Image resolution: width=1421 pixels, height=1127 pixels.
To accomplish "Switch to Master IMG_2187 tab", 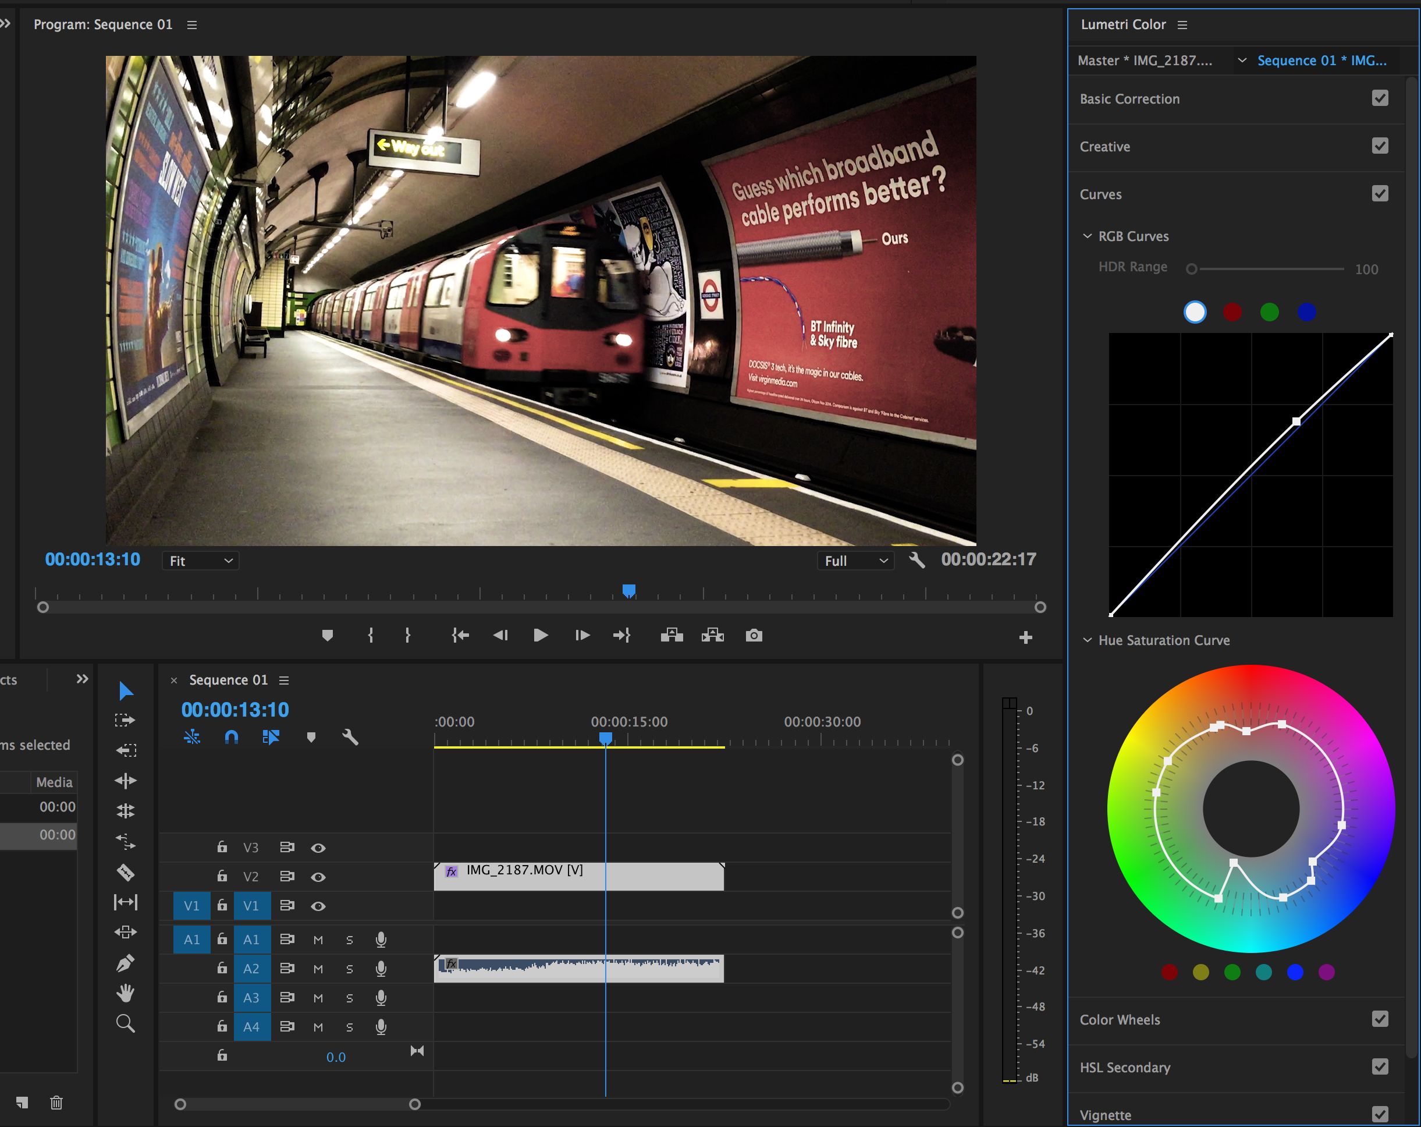I will coord(1144,61).
